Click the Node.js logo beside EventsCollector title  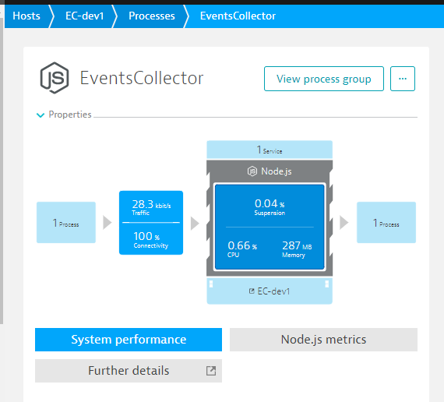click(x=55, y=78)
